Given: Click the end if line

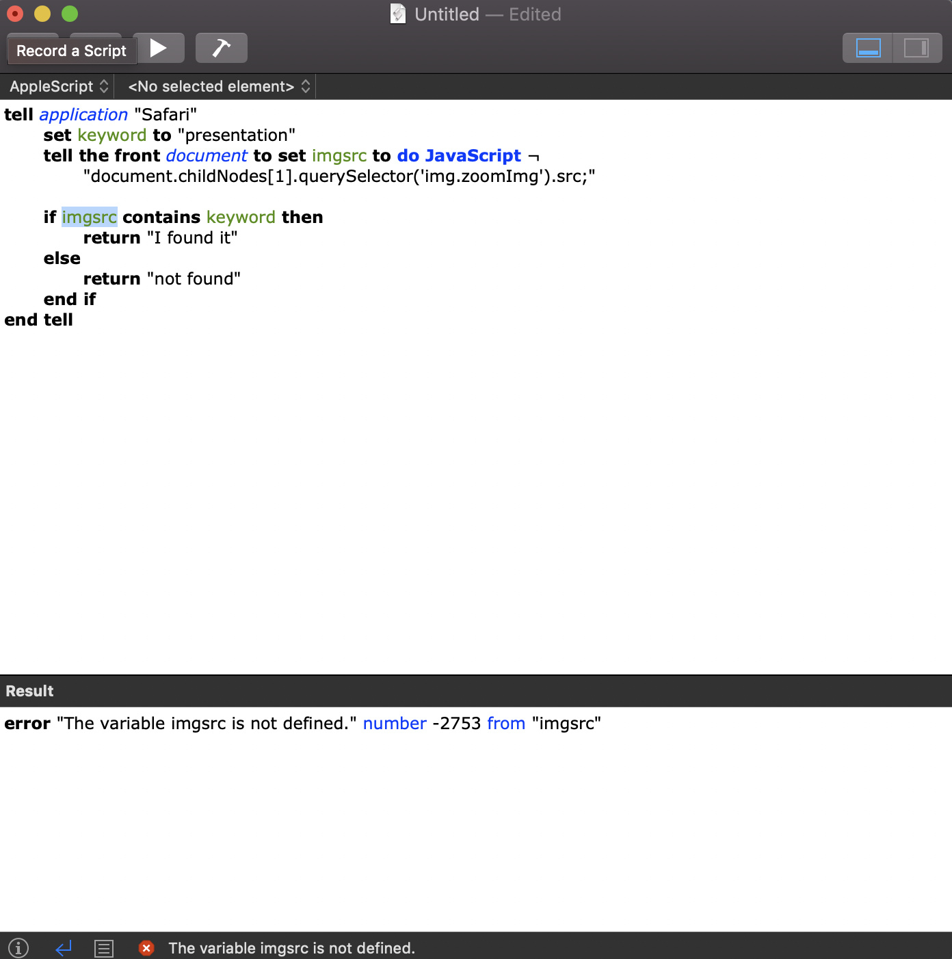Looking at the screenshot, I should point(70,299).
